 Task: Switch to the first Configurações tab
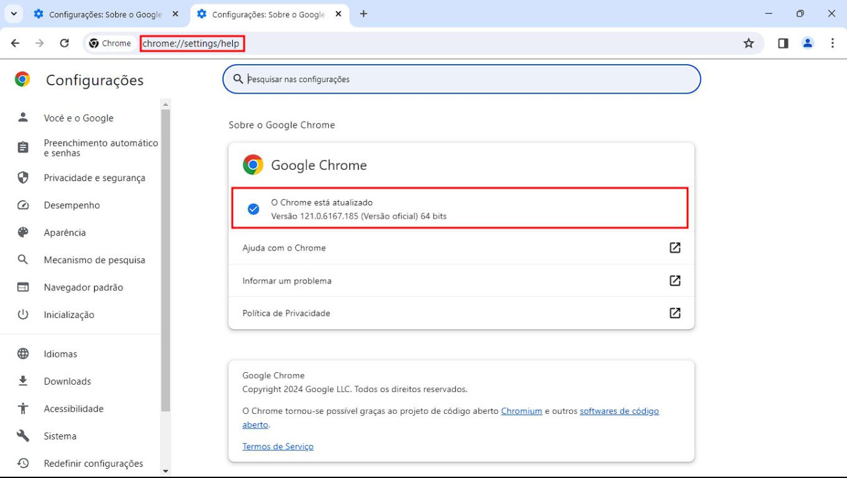coord(98,14)
